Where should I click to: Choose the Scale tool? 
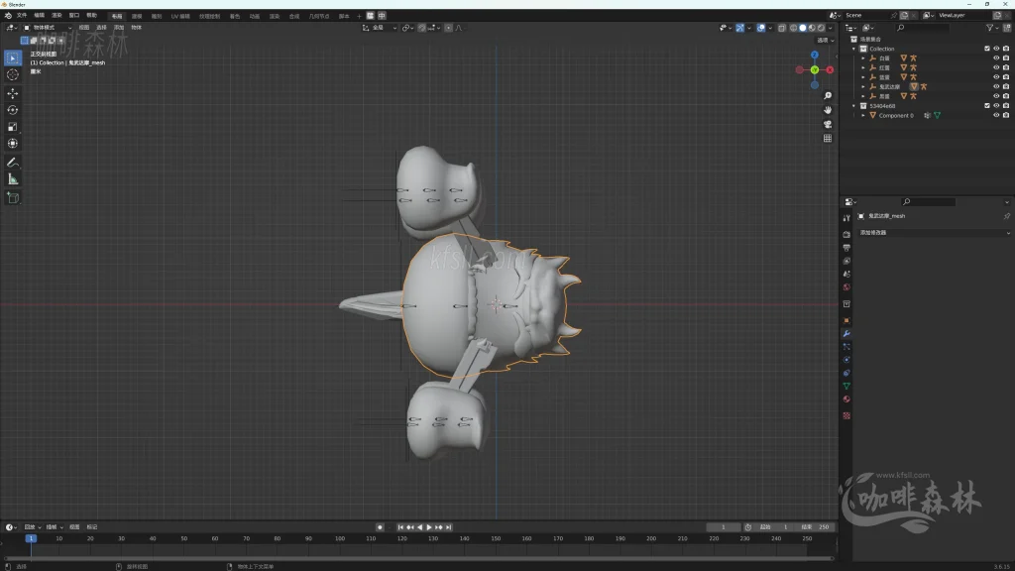tap(13, 127)
